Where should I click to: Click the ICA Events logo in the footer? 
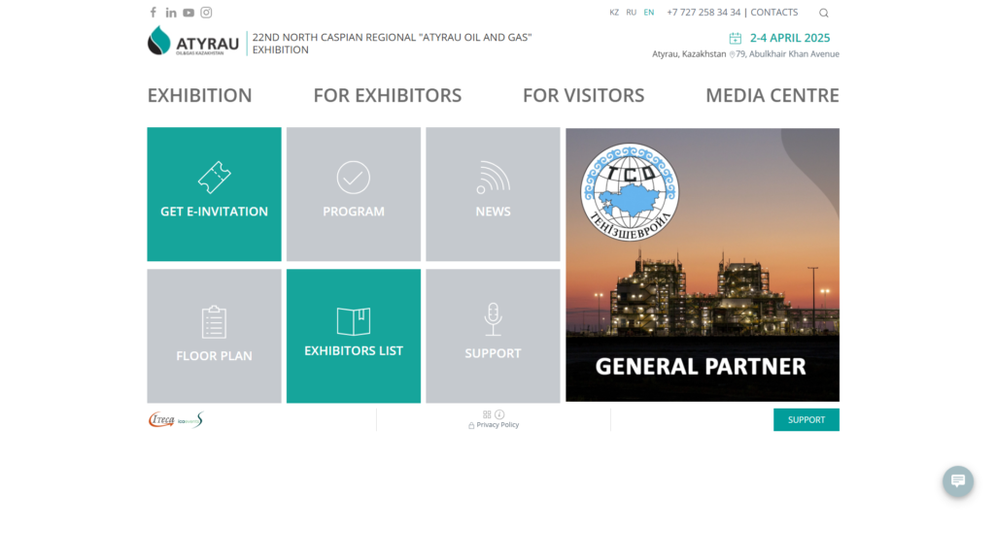[x=190, y=419]
